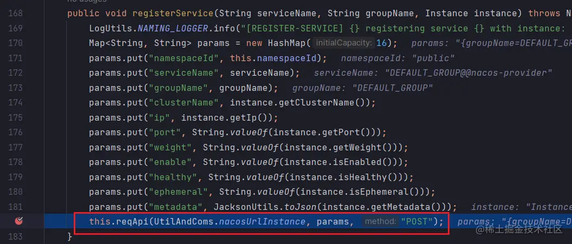Toggle the breakpoint icon in the gutter

18,220
